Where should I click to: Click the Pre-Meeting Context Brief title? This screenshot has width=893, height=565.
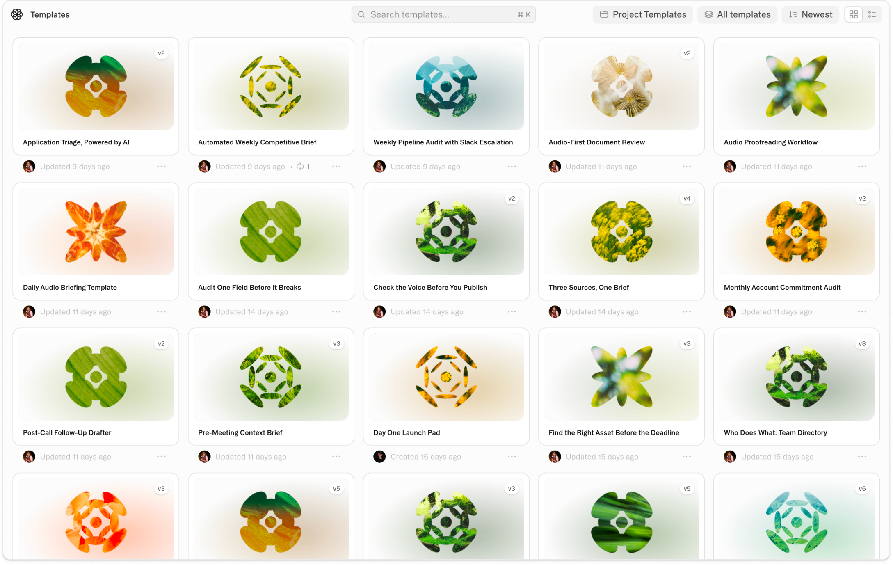click(x=240, y=433)
